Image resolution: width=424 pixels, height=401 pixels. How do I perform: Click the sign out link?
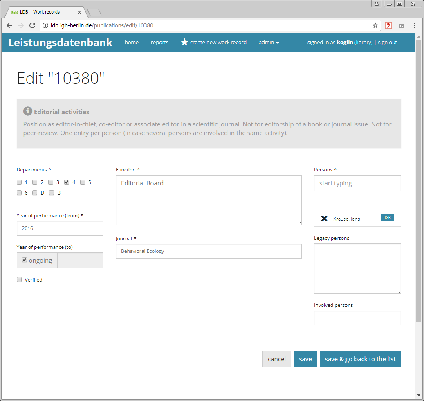point(387,43)
